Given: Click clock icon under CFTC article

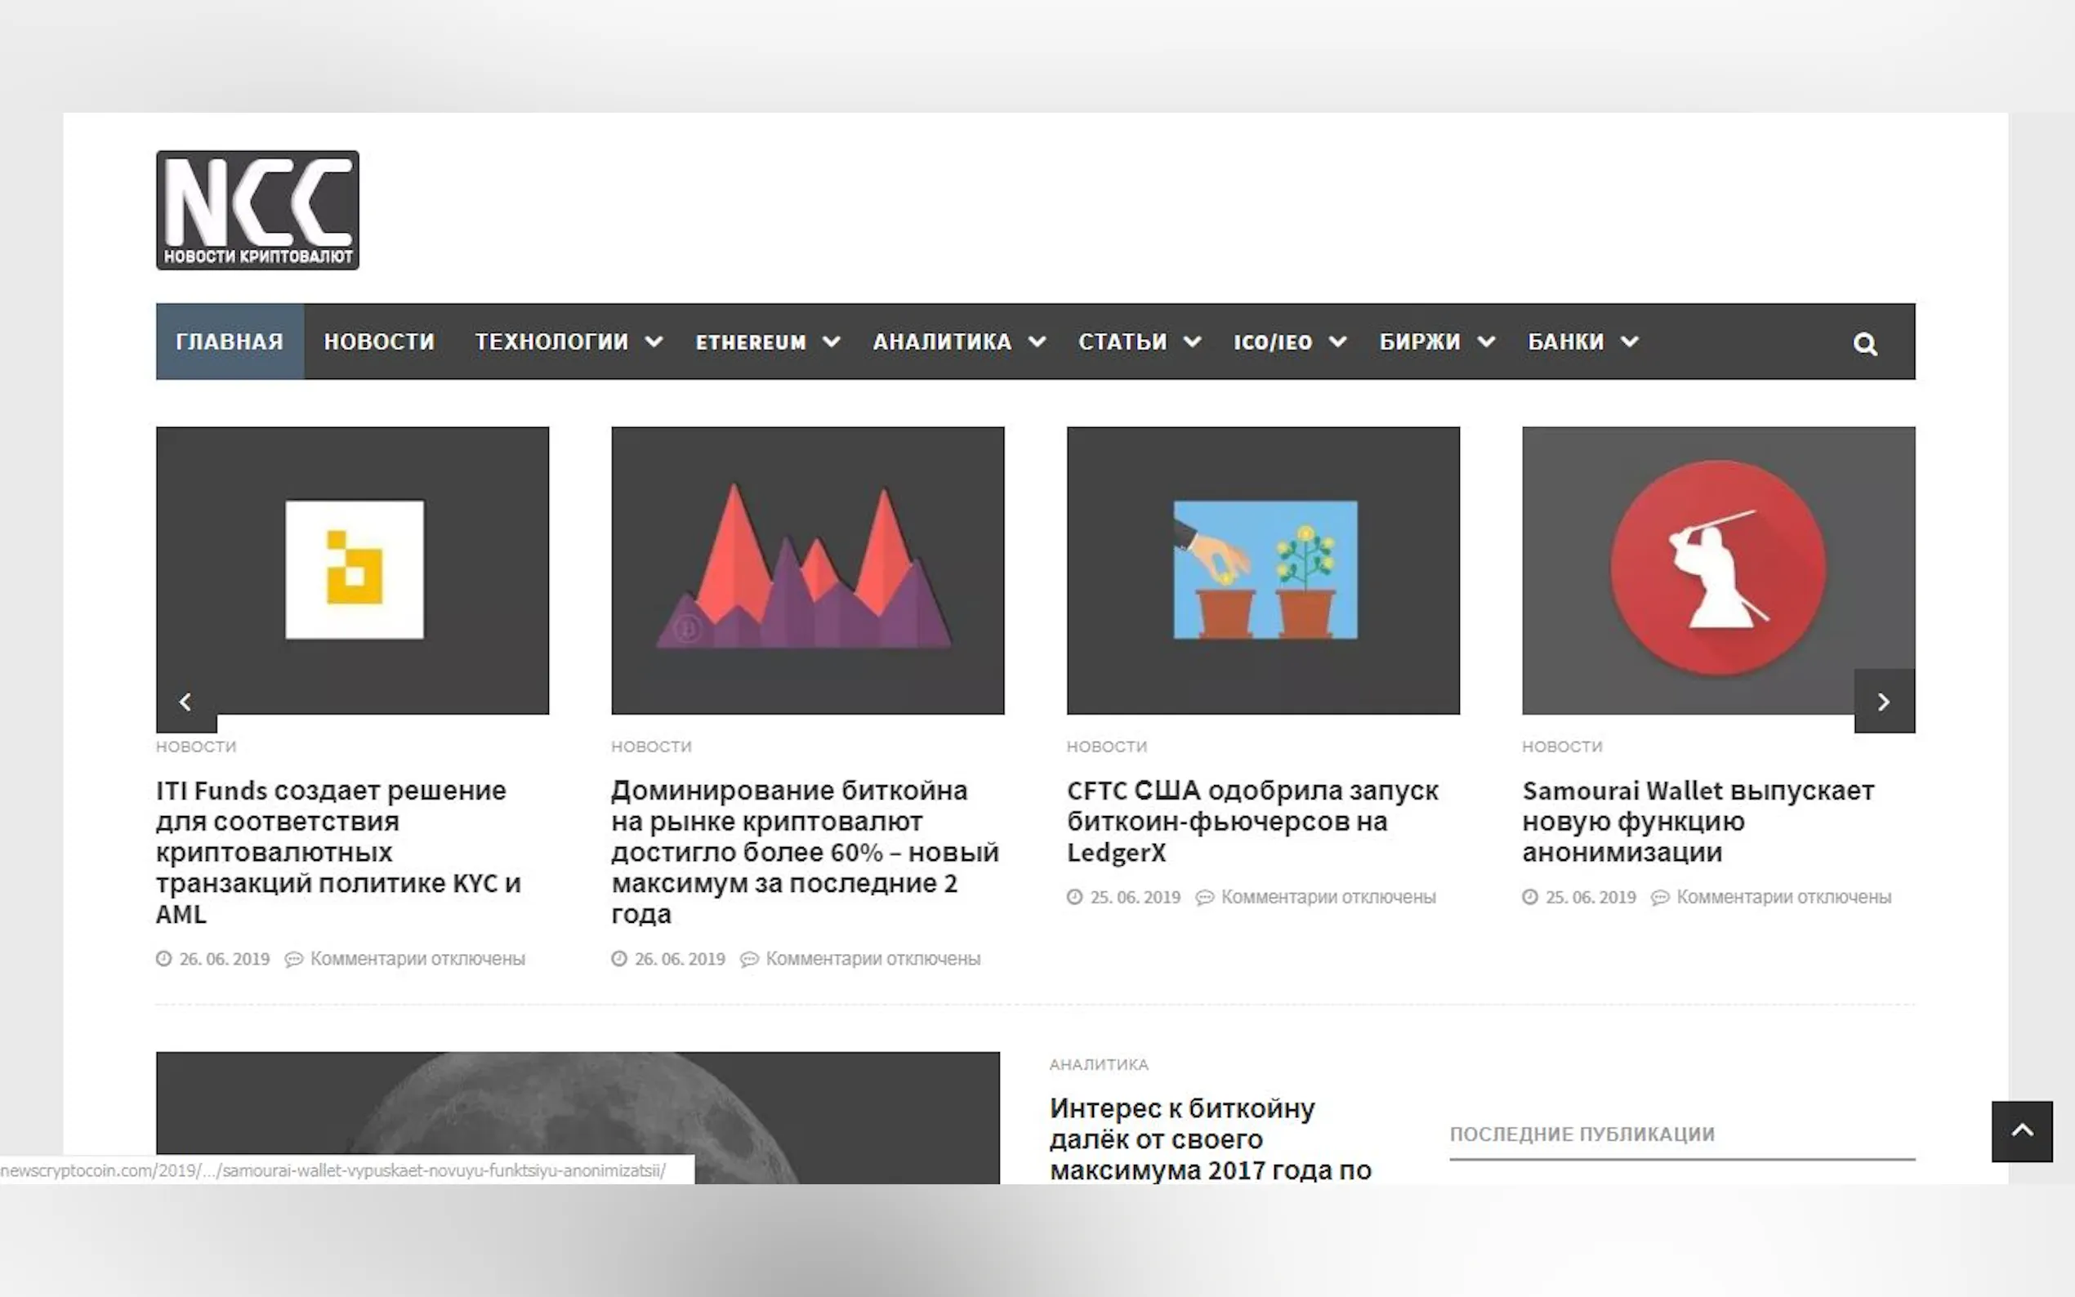Looking at the screenshot, I should click(1075, 898).
